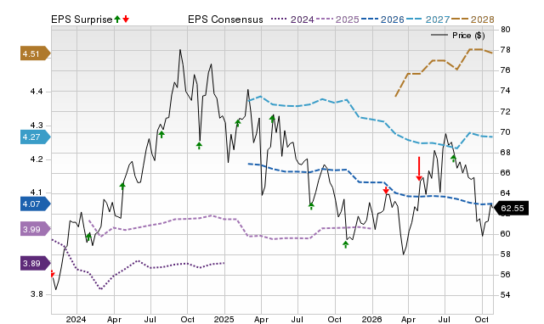Click the Price ($) legend entry
The image size is (544, 324).
tap(458, 36)
